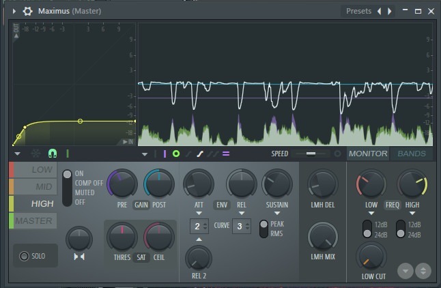This screenshot has width=441, height=288.
Task: Toggle the LOW 12dB/24dB slope switch
Action: (x=367, y=229)
